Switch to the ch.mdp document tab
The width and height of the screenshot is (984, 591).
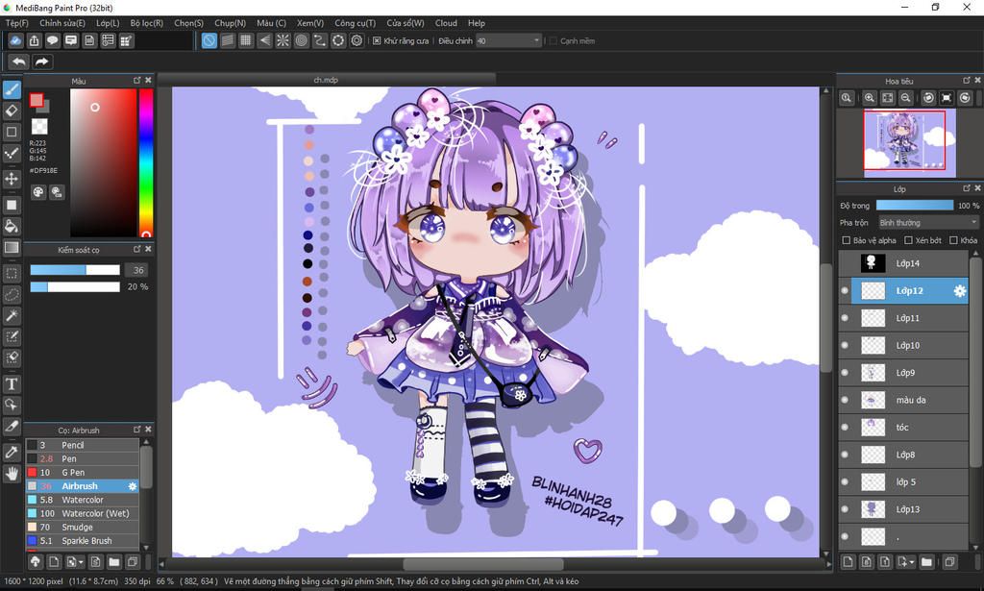pyautogui.click(x=326, y=80)
